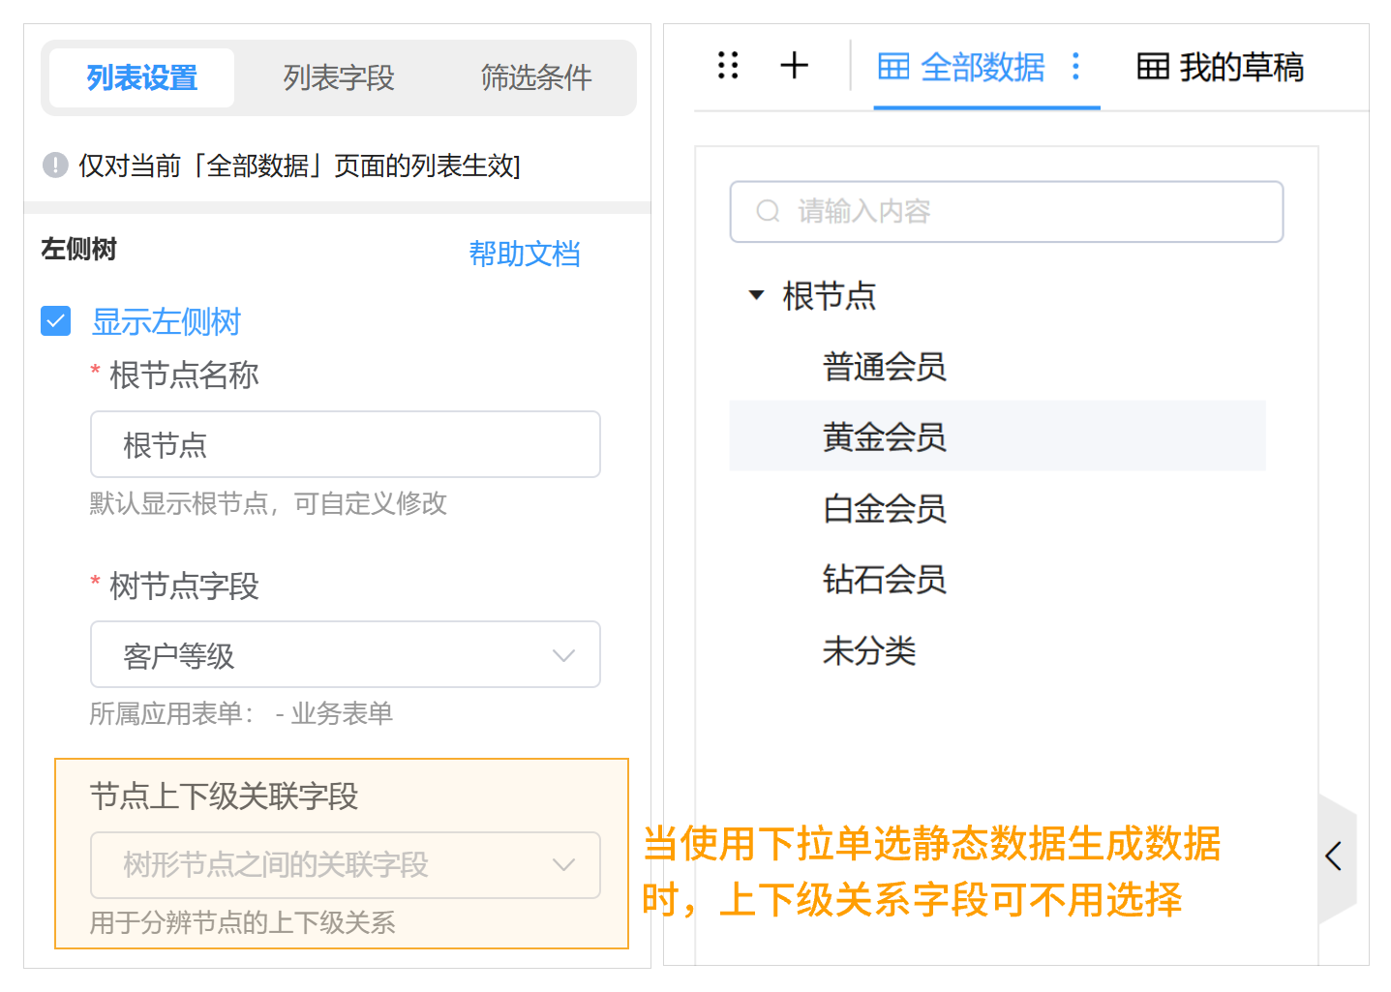1391x992 pixels.
Task: Click the six-dot drag handle icon
Action: click(728, 65)
